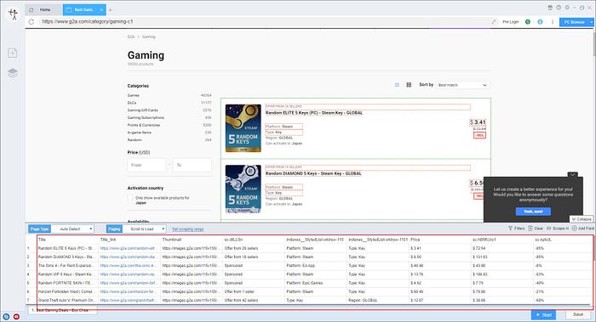This screenshot has height=322, width=596.
Task: Click the blue circle icon in the bottom-left status bar
Action: click(6, 316)
